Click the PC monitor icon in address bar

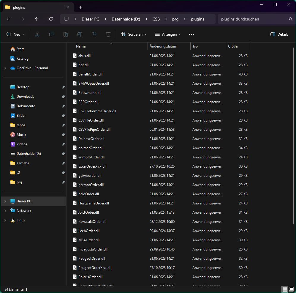click(66, 19)
